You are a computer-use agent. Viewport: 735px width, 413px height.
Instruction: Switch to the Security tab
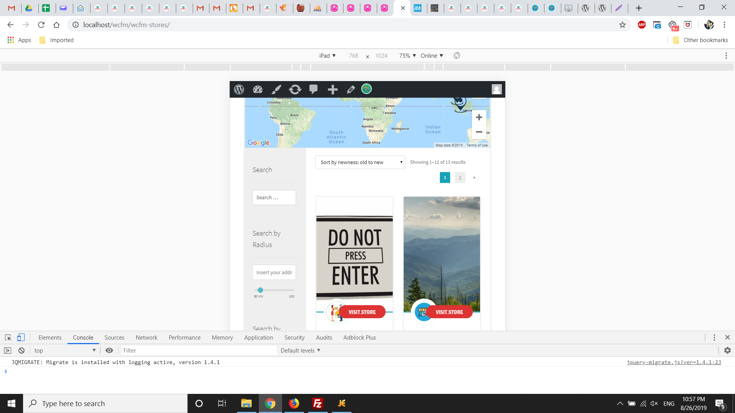click(294, 338)
